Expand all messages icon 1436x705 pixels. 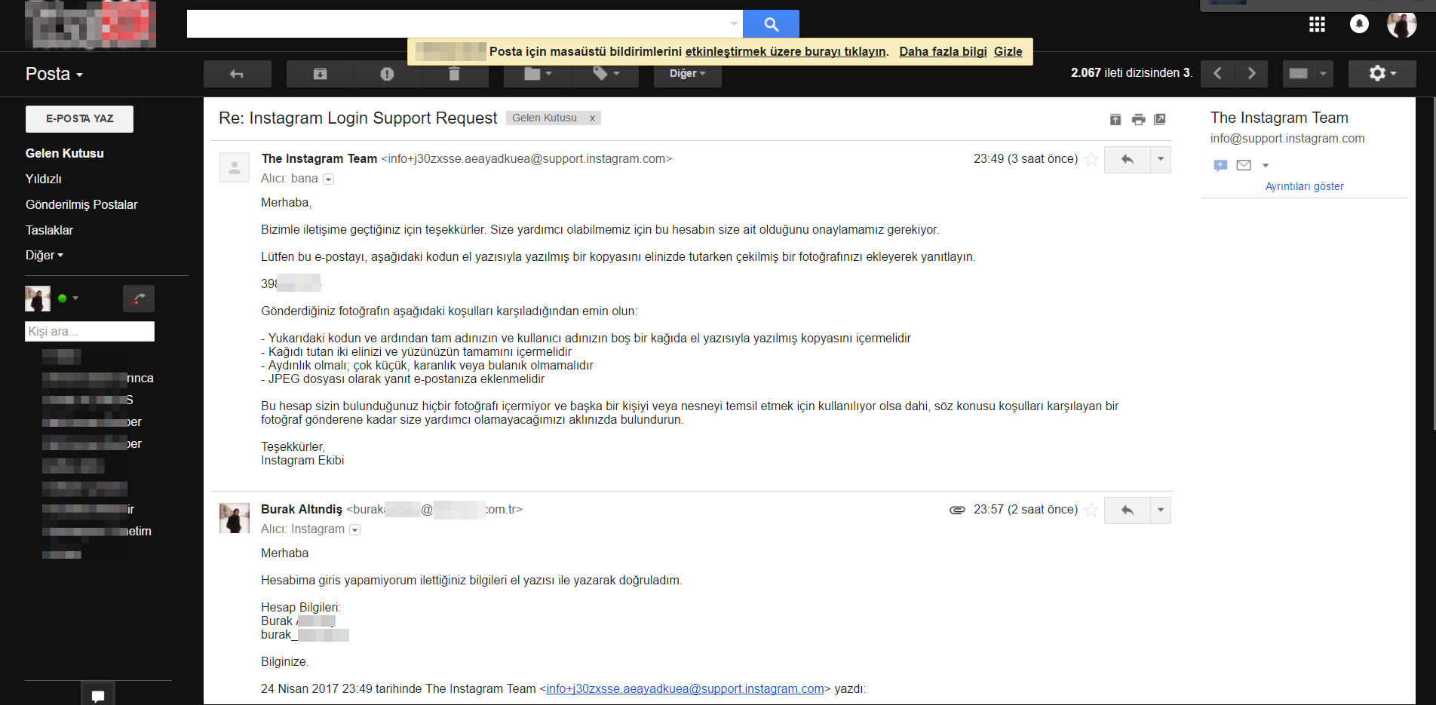[1115, 119]
